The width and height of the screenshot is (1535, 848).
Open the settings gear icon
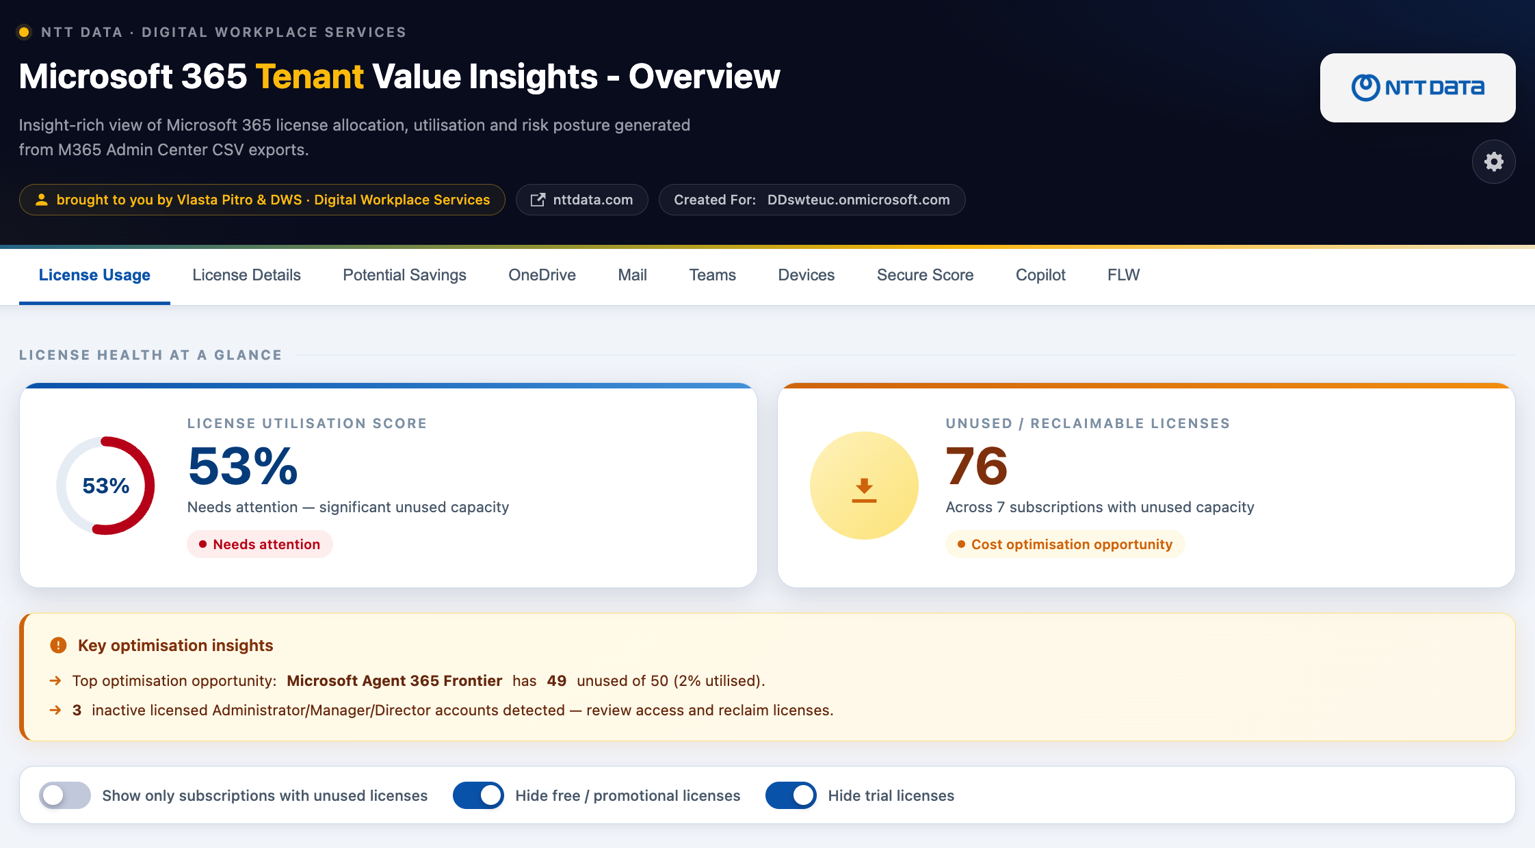pyautogui.click(x=1493, y=162)
